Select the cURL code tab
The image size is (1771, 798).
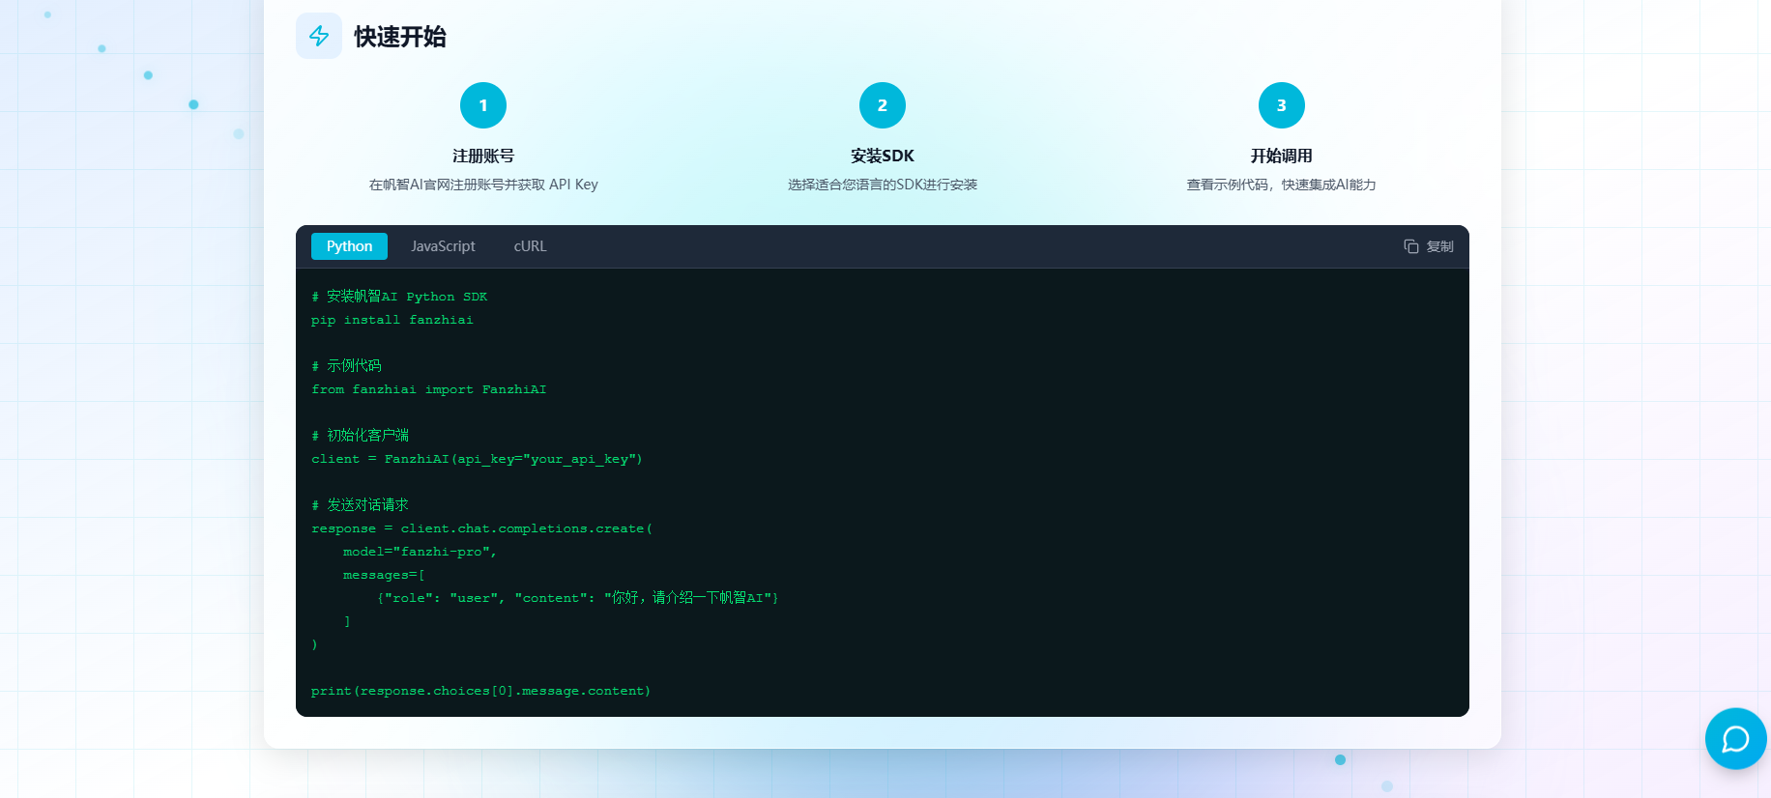point(530,246)
